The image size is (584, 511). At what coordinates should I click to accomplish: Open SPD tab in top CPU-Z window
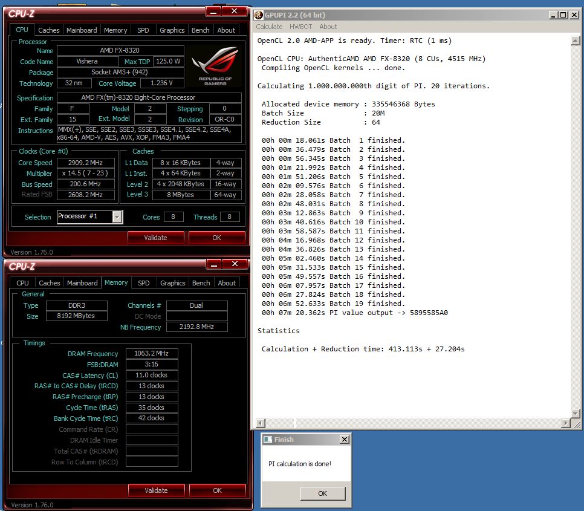point(143,30)
